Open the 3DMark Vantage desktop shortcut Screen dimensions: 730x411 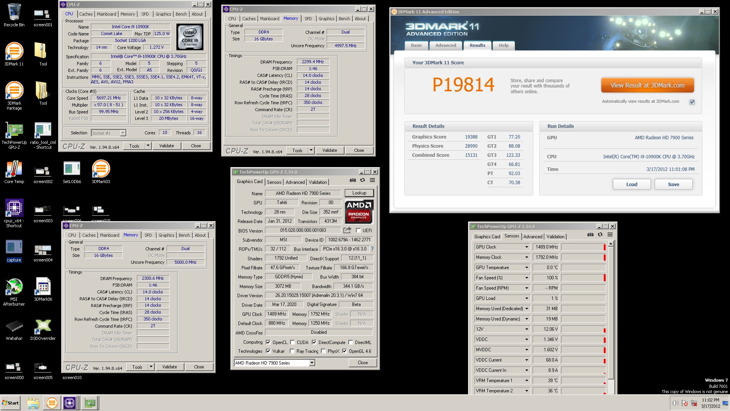(x=14, y=96)
